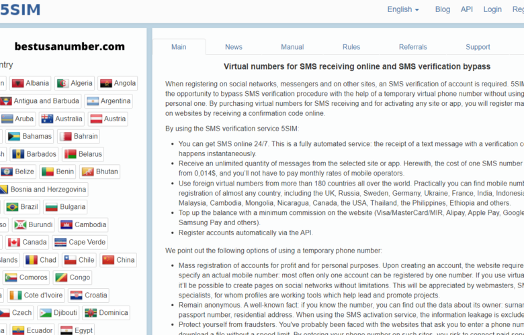Open the Referrals tab
The image size is (524, 335).
point(412,47)
